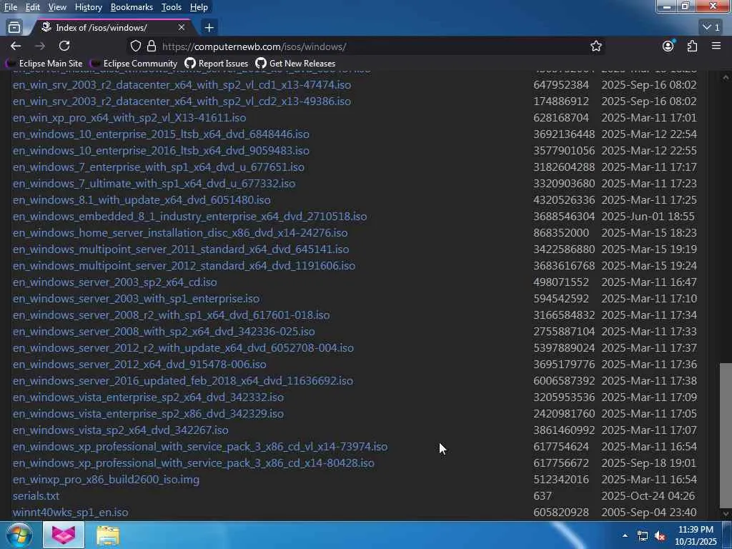
Task: Open Windows Server 2016 updated Feb 2018 link
Action: coord(182,381)
